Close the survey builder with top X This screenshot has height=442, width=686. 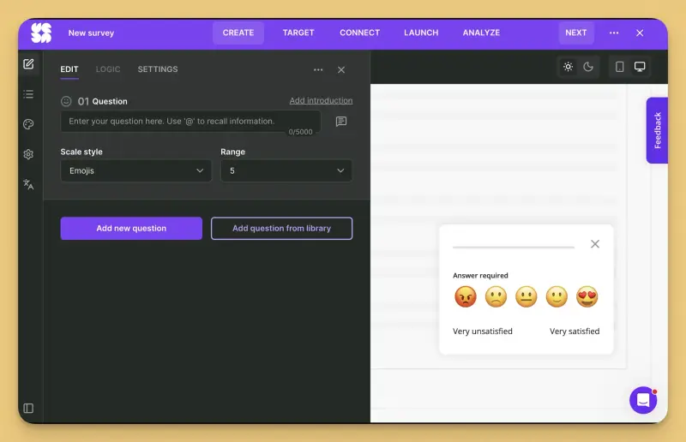tap(640, 33)
